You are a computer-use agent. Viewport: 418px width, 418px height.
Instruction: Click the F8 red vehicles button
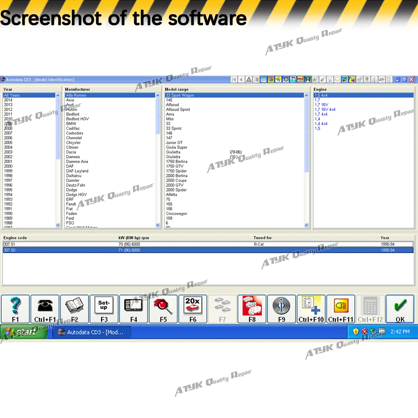click(x=252, y=309)
